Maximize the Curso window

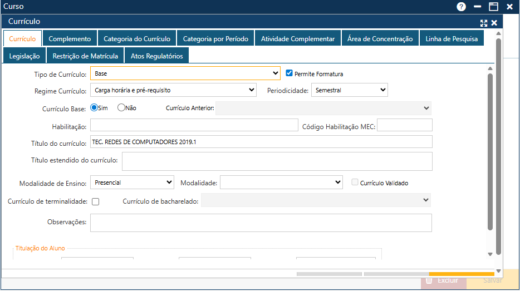pyautogui.click(x=493, y=7)
